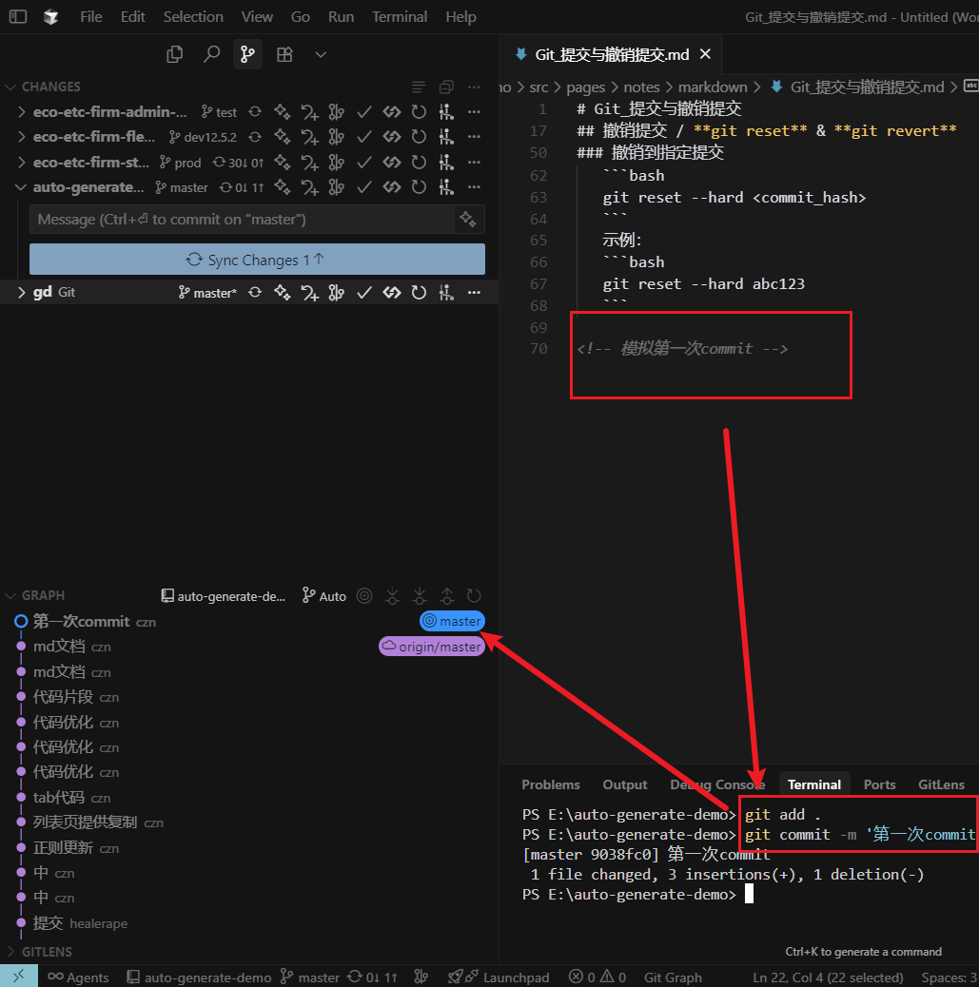Click Git Graph in the status bar
This screenshot has height=987, width=979.
[673, 977]
